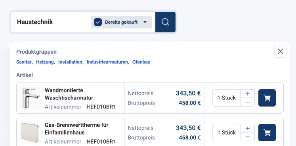This screenshot has height=146, width=296.
Task: Uncheck the Bereits gekauft checkbox
Action: coord(98,22)
